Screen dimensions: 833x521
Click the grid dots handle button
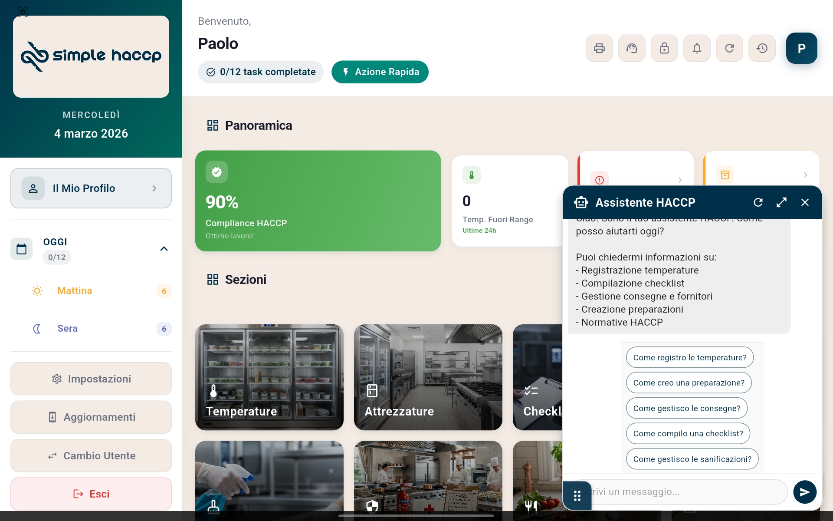click(x=577, y=495)
